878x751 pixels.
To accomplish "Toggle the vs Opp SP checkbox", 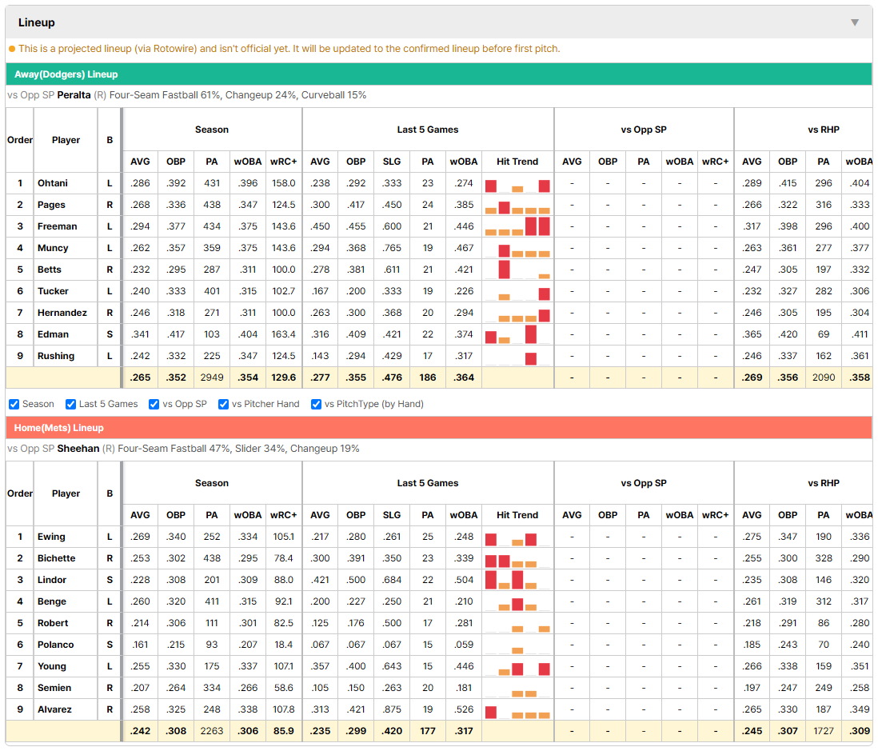I will (x=154, y=405).
